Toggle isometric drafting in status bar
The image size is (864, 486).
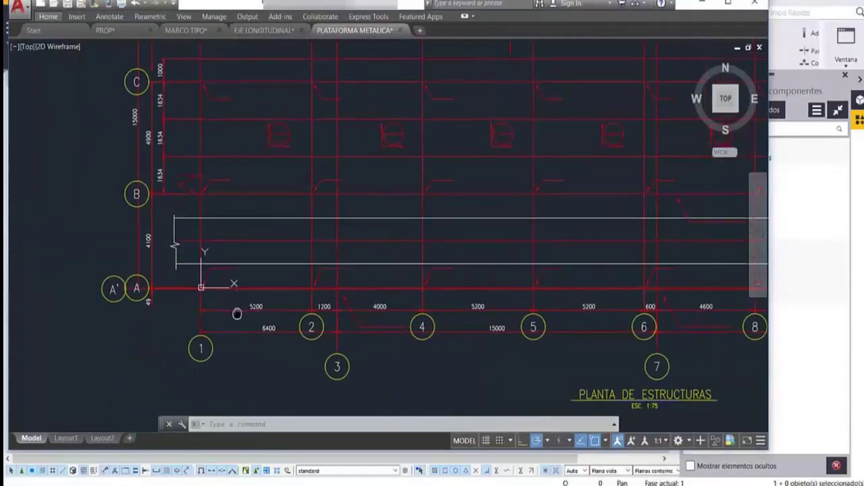pyautogui.click(x=559, y=441)
